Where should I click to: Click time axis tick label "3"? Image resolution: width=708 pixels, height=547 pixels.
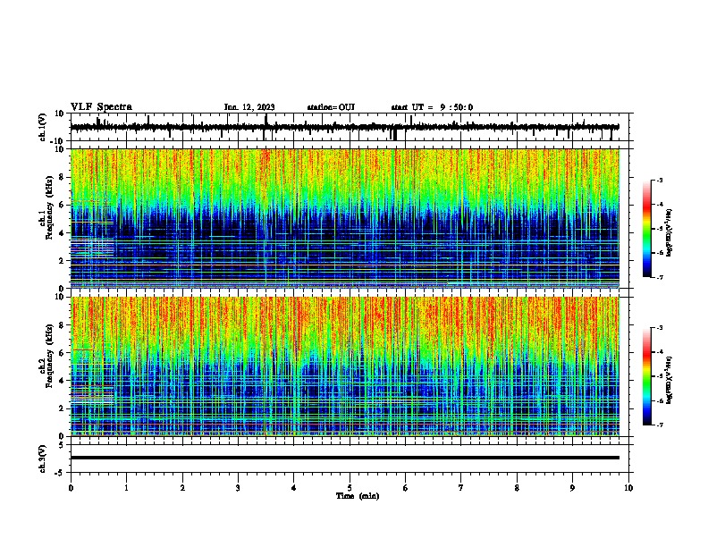point(238,488)
